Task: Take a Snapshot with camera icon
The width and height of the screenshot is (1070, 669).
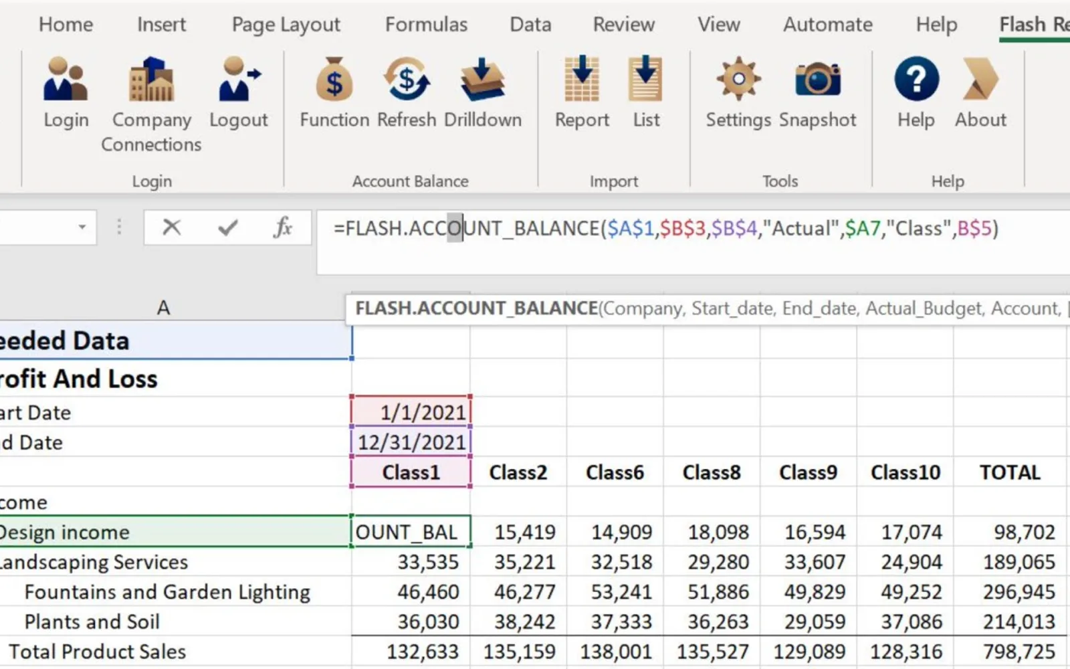Action: coord(817,92)
